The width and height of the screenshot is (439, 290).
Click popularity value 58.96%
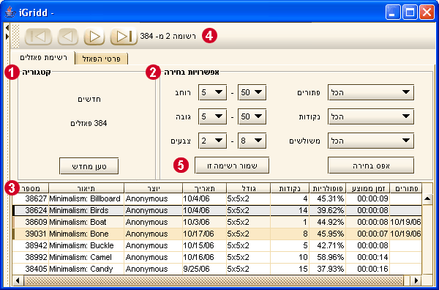pyautogui.click(x=331, y=257)
